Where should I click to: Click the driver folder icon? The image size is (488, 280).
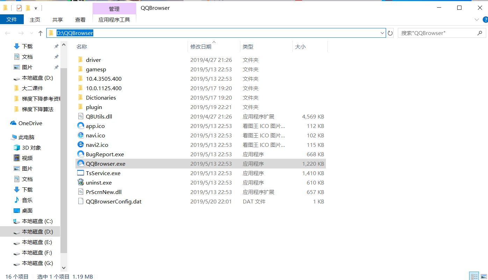pyautogui.click(x=80, y=60)
